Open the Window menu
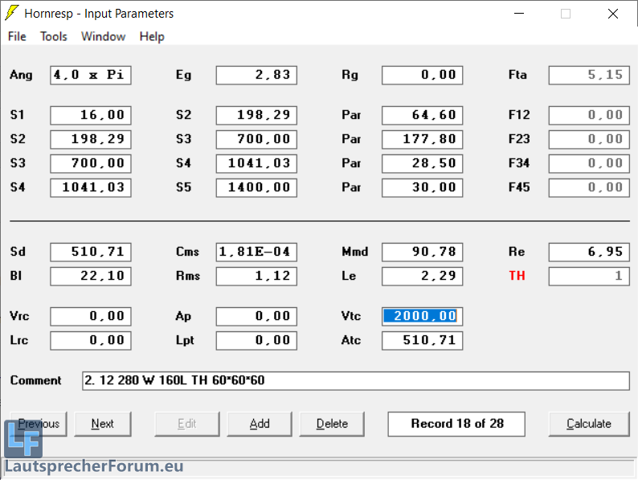The height and width of the screenshot is (480, 638). tap(103, 36)
